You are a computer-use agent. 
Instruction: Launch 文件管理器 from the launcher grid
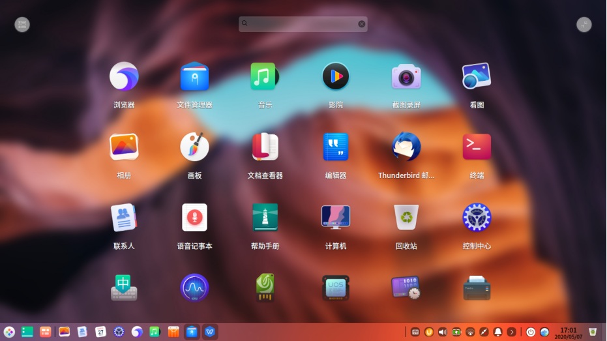tap(194, 76)
